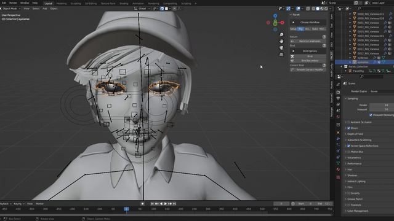Click the red X axis gizmo ball
Viewport: 394px width, 221px height.
click(x=282, y=23)
